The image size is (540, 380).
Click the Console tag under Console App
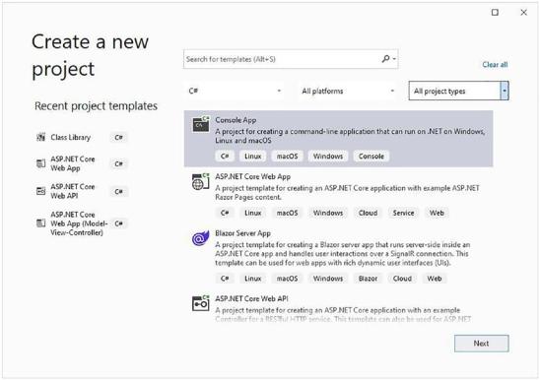371,157
